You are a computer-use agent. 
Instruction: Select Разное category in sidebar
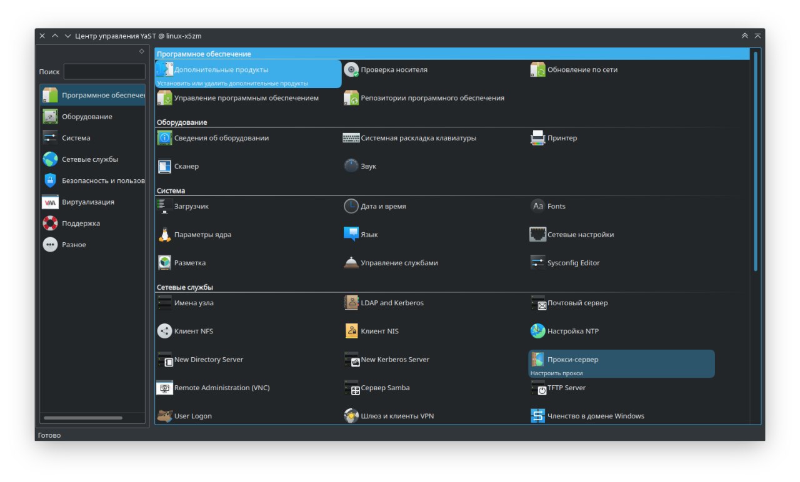coord(92,245)
